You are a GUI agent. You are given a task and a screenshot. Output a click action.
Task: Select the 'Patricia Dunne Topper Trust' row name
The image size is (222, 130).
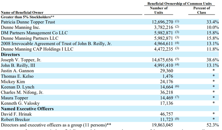tap(28, 22)
